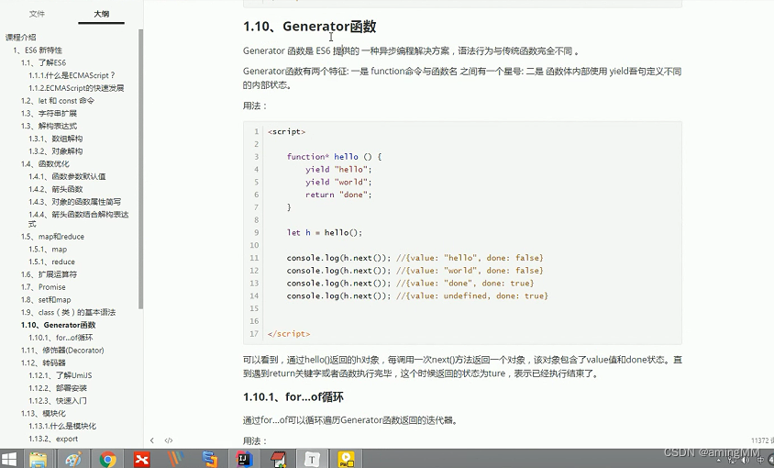774x468 pixels.
Task: Click code line 'function* hello () {'
Action: coord(334,157)
